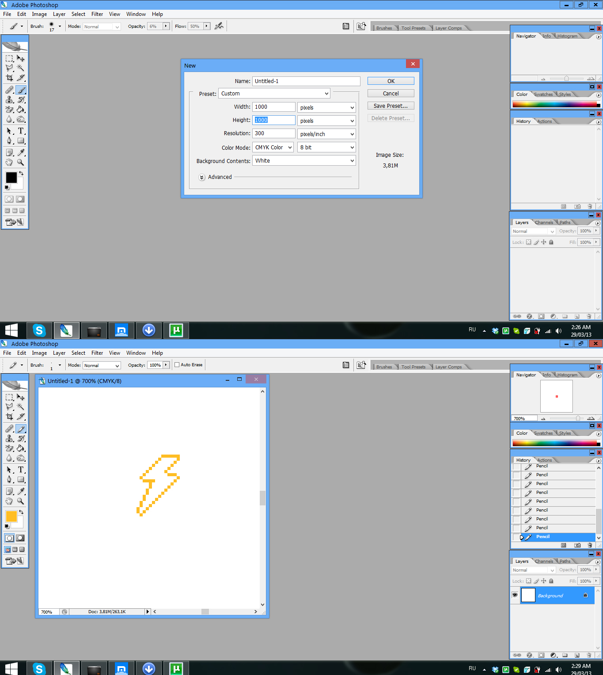Select Crop tool in Untitled-1's Photoshop window
Viewport: 603px width, 675px height.
9,417
